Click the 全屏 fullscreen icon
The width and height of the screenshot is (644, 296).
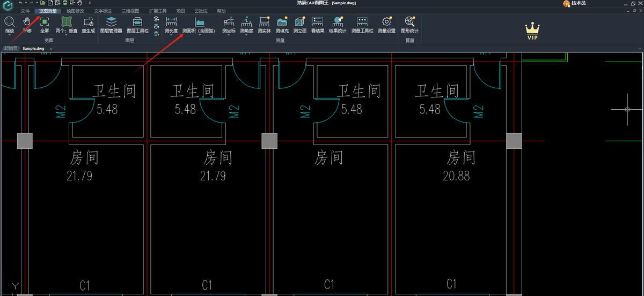[x=45, y=24]
